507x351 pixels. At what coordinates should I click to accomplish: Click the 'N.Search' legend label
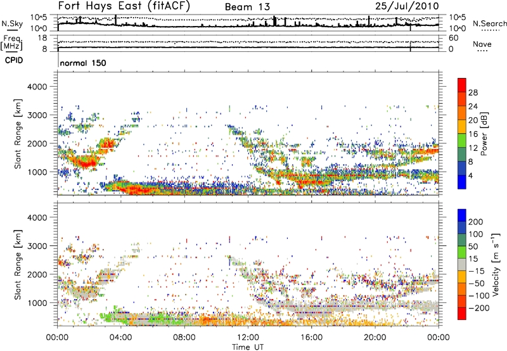tap(490, 23)
